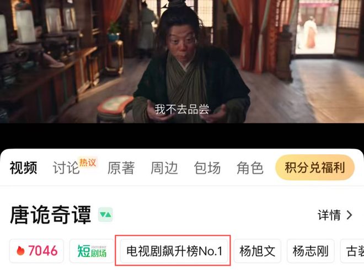The height and width of the screenshot is (270, 364).
Task: Click the 积分兑福利 button
Action: (x=315, y=168)
